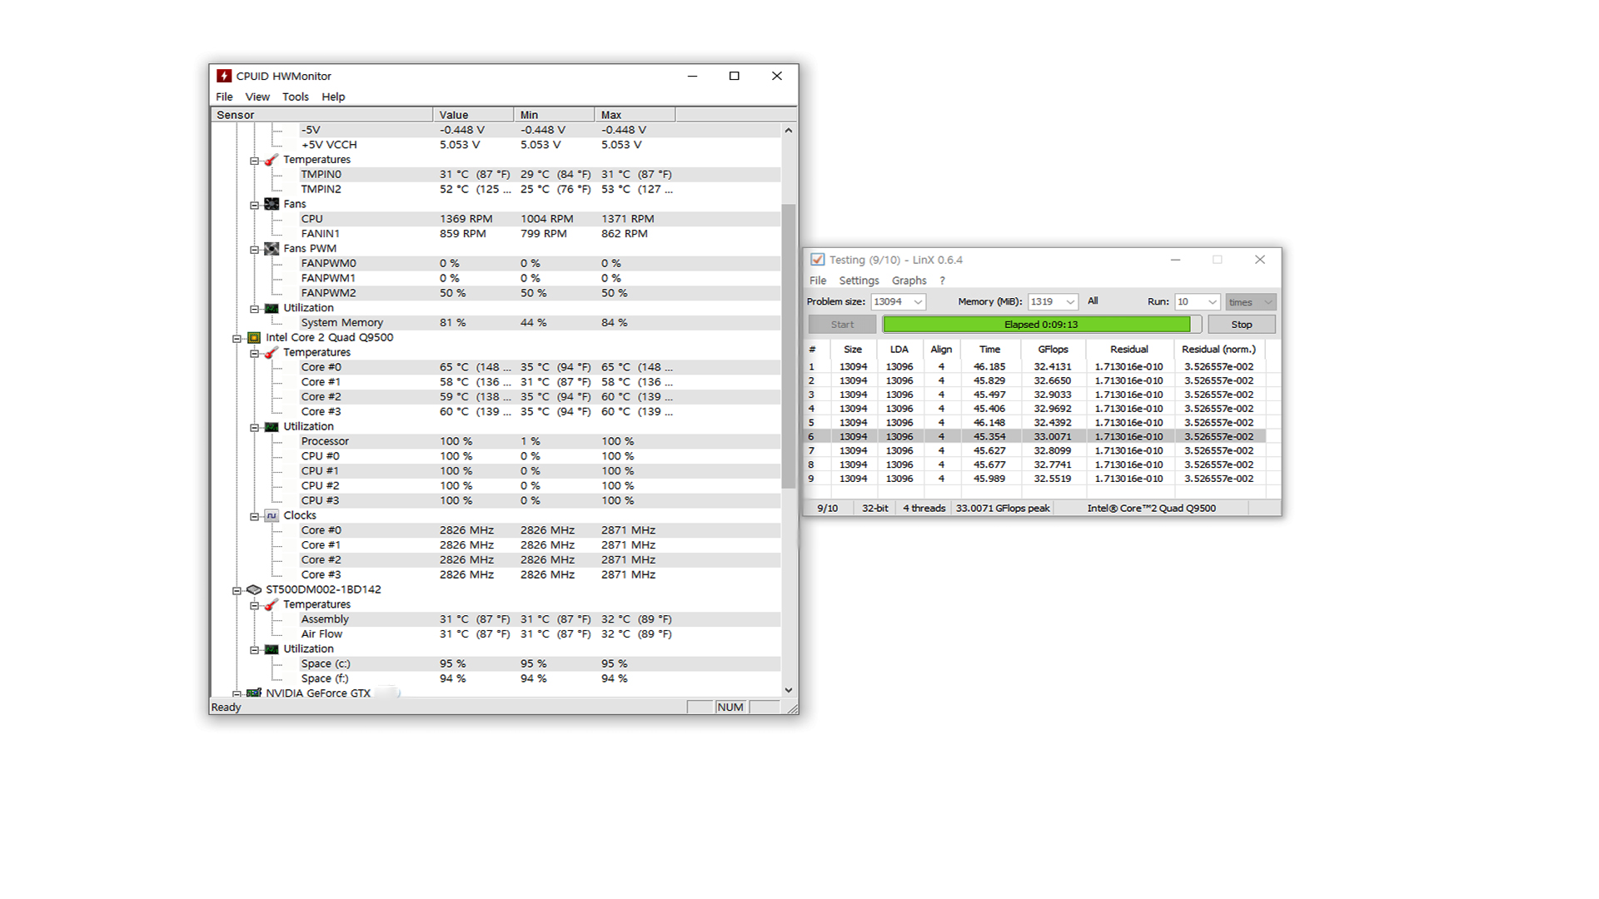Click the Clocks category icon
1599x899 pixels.
coord(271,516)
